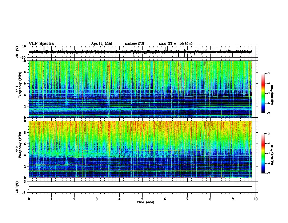Click the "-3" label on ch.1 color scale
The height and width of the screenshot is (223, 288).
(268, 73)
